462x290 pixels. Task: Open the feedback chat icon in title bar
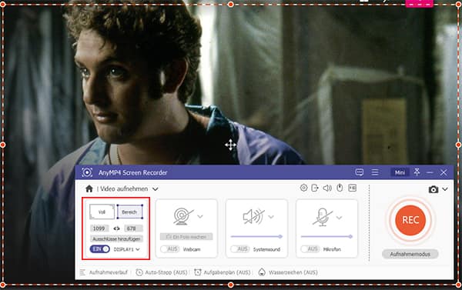[359, 172]
